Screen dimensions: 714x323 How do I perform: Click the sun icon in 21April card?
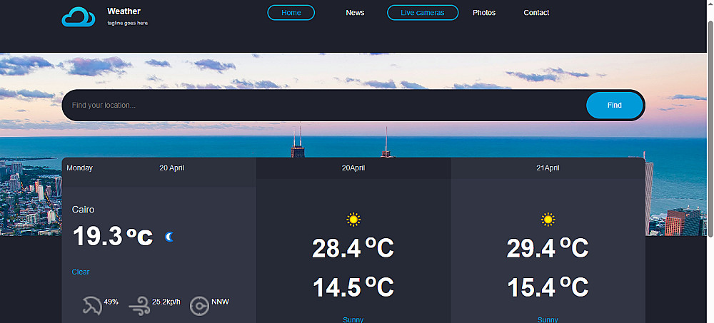point(548,220)
